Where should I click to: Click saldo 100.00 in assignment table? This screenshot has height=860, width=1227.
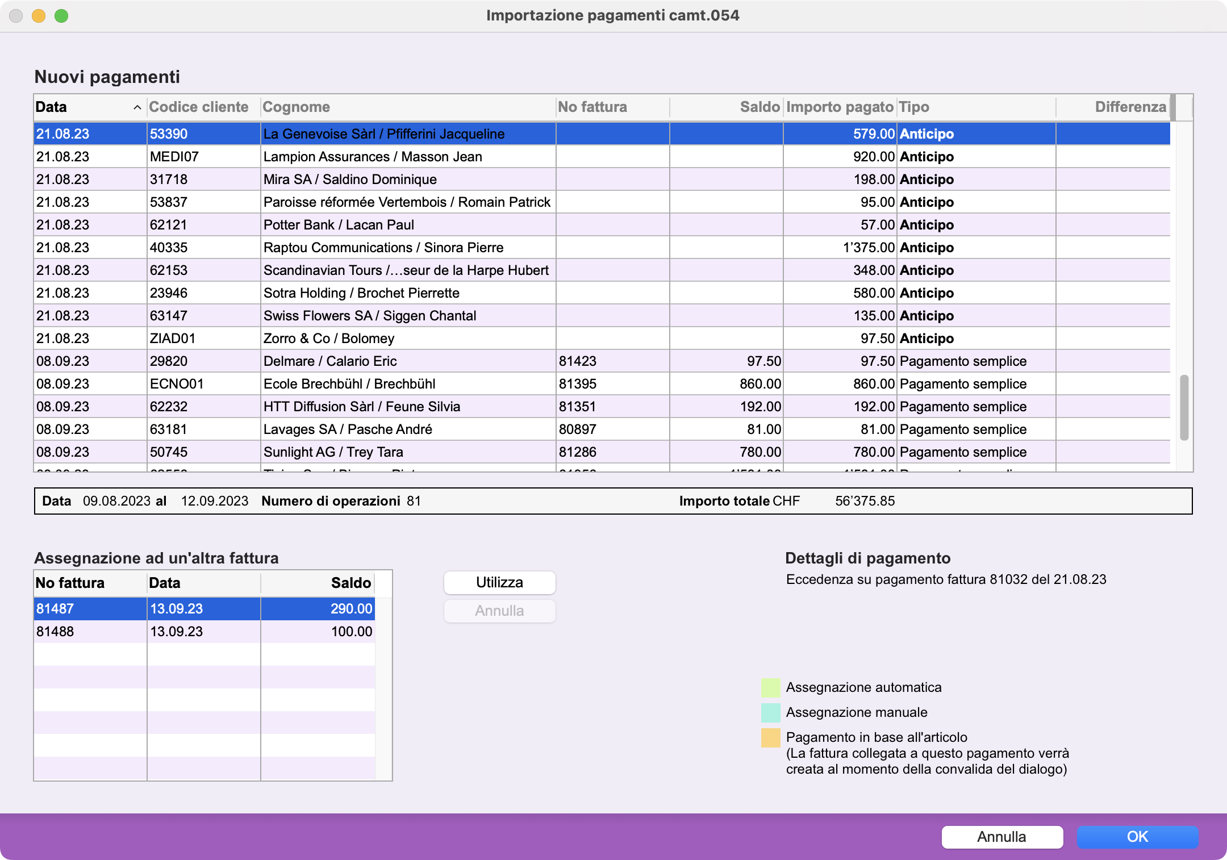(x=352, y=632)
